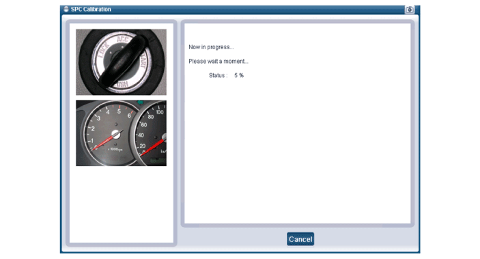Click the ACC label on ignition switch
This screenshot has width=480, height=259.
pyautogui.click(x=122, y=39)
